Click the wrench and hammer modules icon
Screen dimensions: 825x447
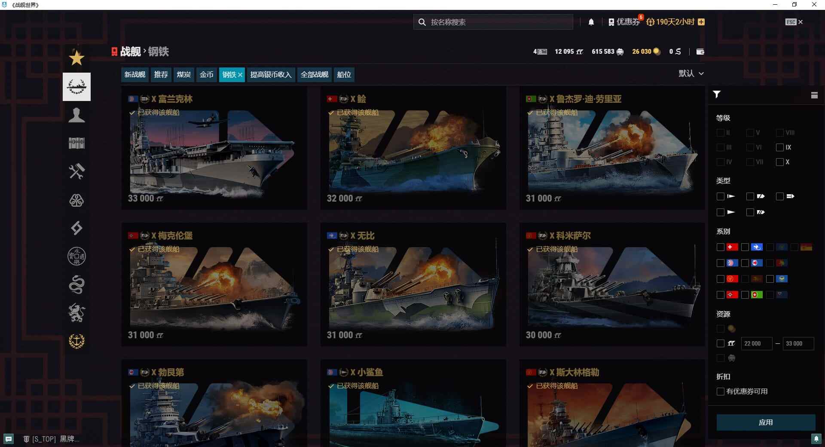click(76, 171)
